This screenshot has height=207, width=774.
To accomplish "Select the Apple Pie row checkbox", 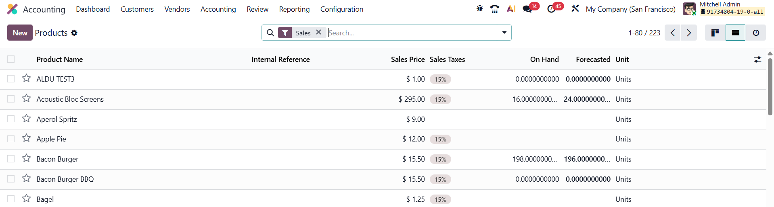I will [x=11, y=139].
